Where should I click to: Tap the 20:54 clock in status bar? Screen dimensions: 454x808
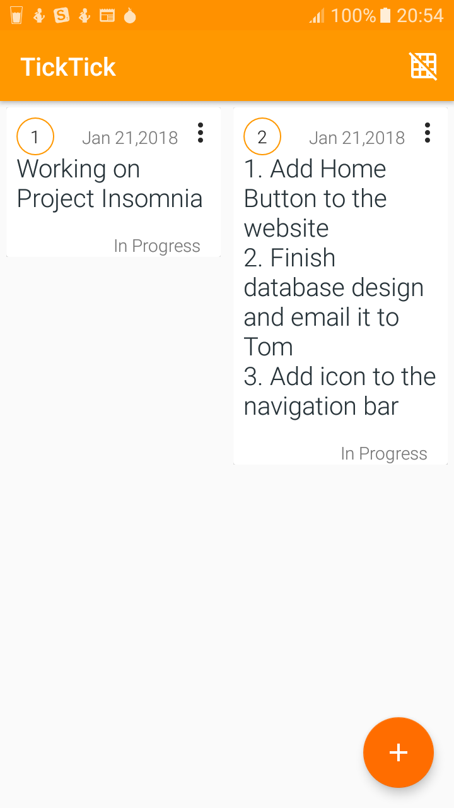click(420, 15)
